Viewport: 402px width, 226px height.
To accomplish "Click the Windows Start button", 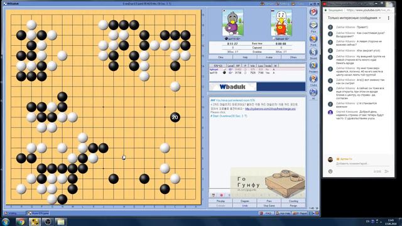I will tap(6, 222).
